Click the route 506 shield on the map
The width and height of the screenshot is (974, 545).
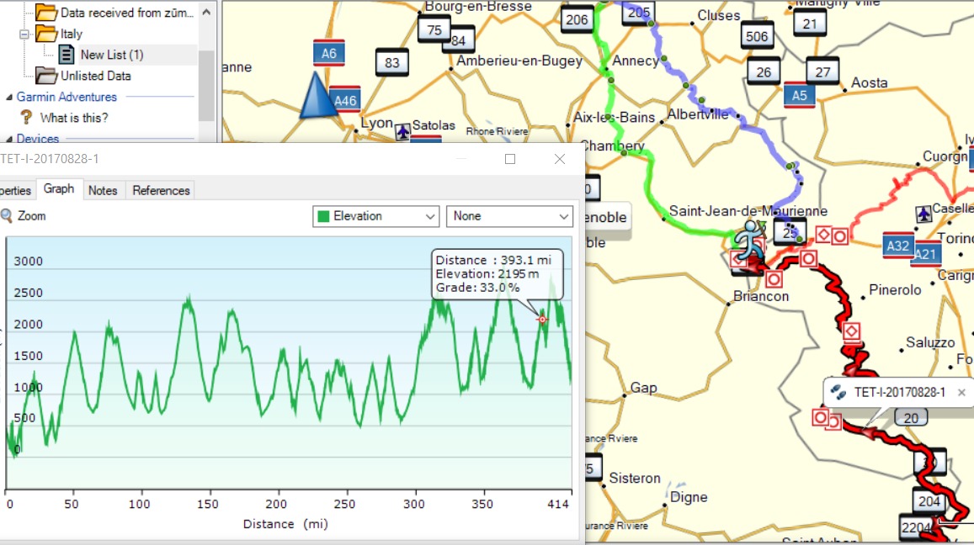point(757,37)
